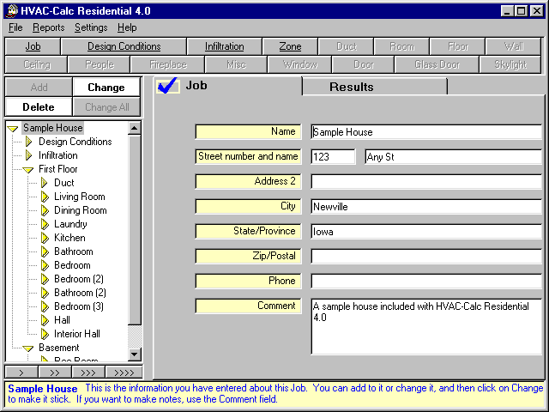Collapse the First Floor node arrow
This screenshot has height=412, width=549.
pyautogui.click(x=28, y=170)
